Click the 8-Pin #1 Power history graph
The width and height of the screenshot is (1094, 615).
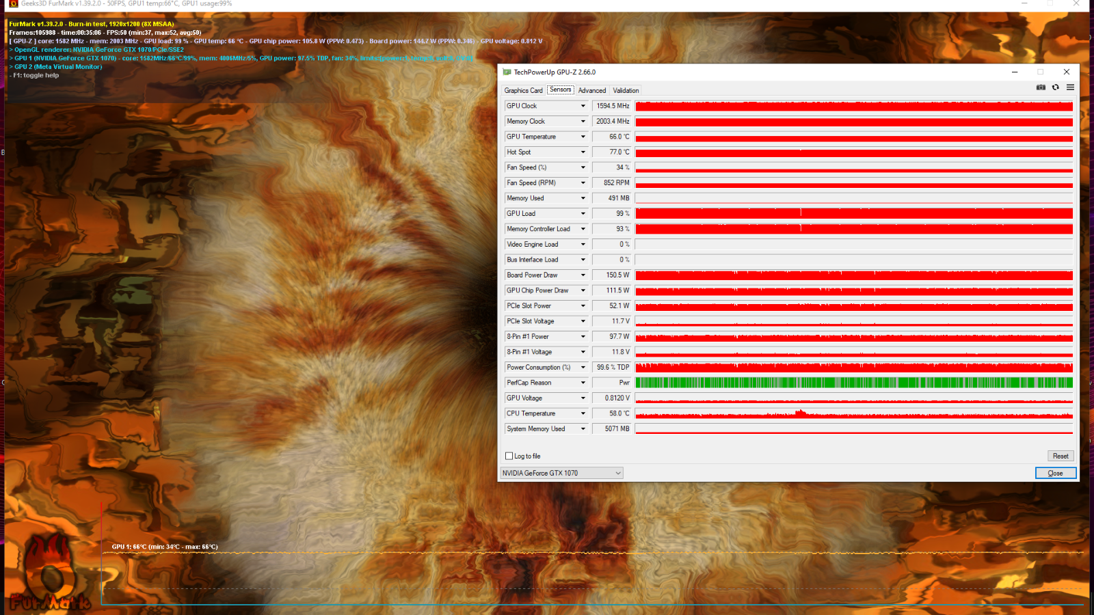(854, 336)
